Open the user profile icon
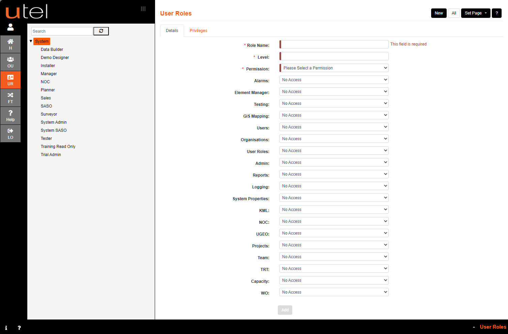Image resolution: width=508 pixels, height=334 pixels. [x=10, y=27]
